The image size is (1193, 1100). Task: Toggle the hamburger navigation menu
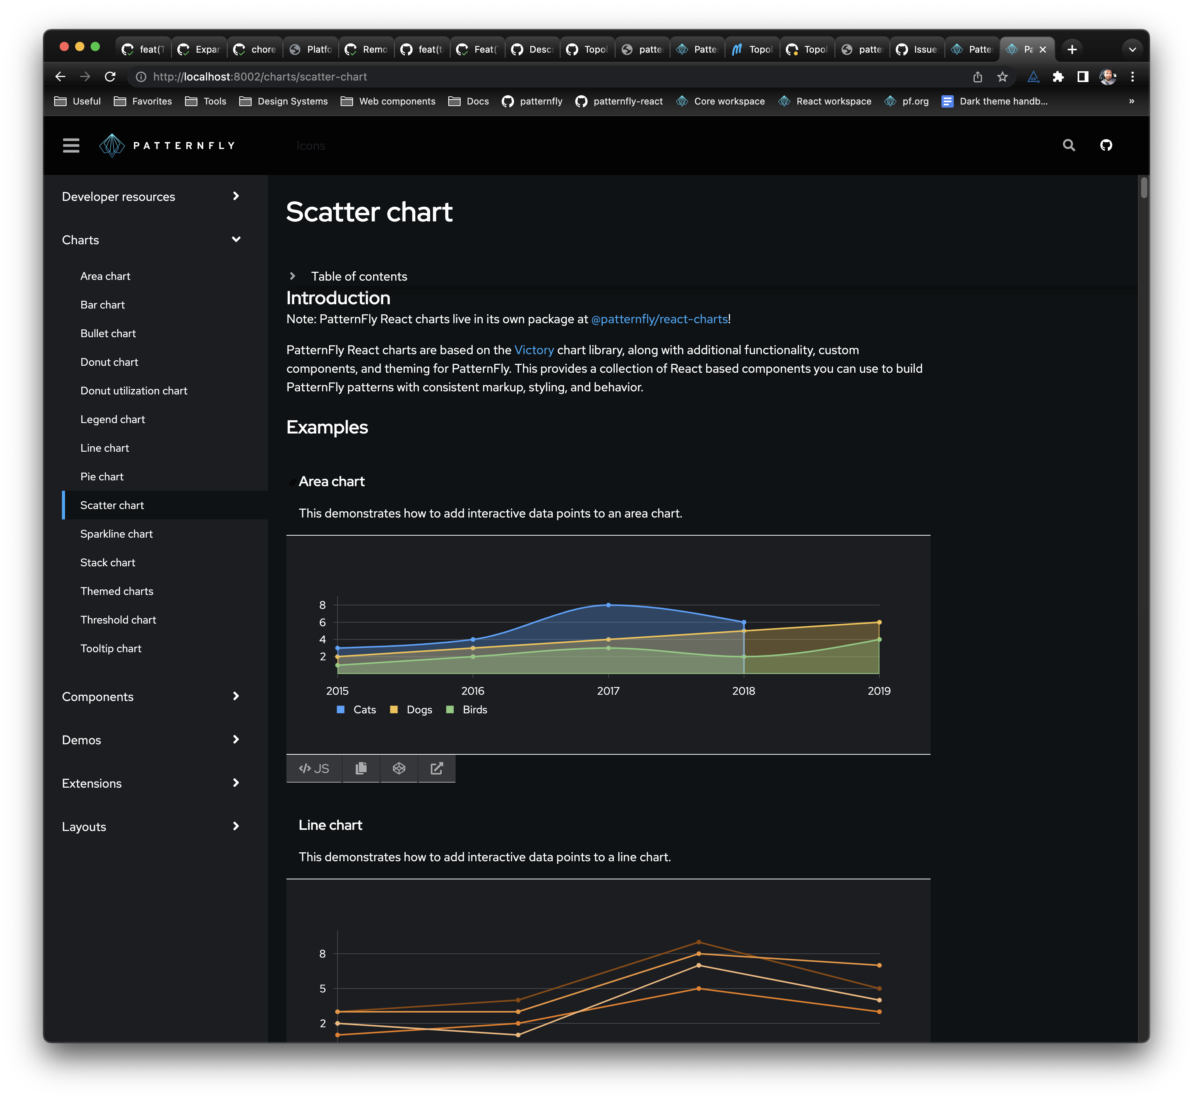[x=71, y=145]
